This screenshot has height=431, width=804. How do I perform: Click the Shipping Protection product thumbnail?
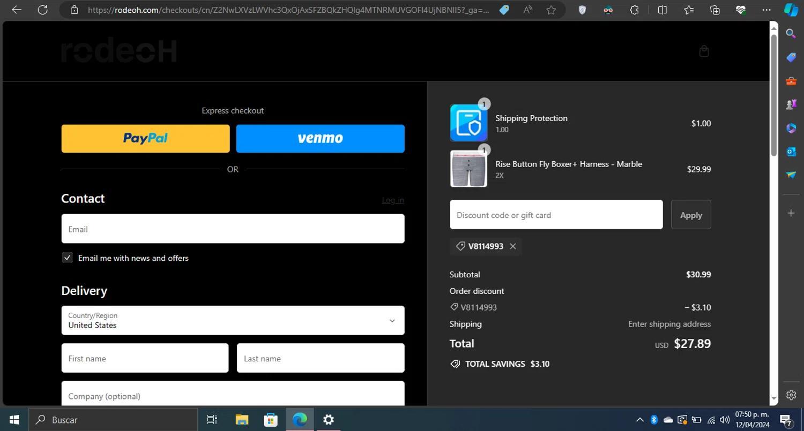pos(468,123)
